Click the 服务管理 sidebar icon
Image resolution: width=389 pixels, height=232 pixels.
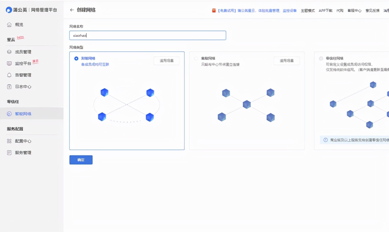[x=9, y=153]
